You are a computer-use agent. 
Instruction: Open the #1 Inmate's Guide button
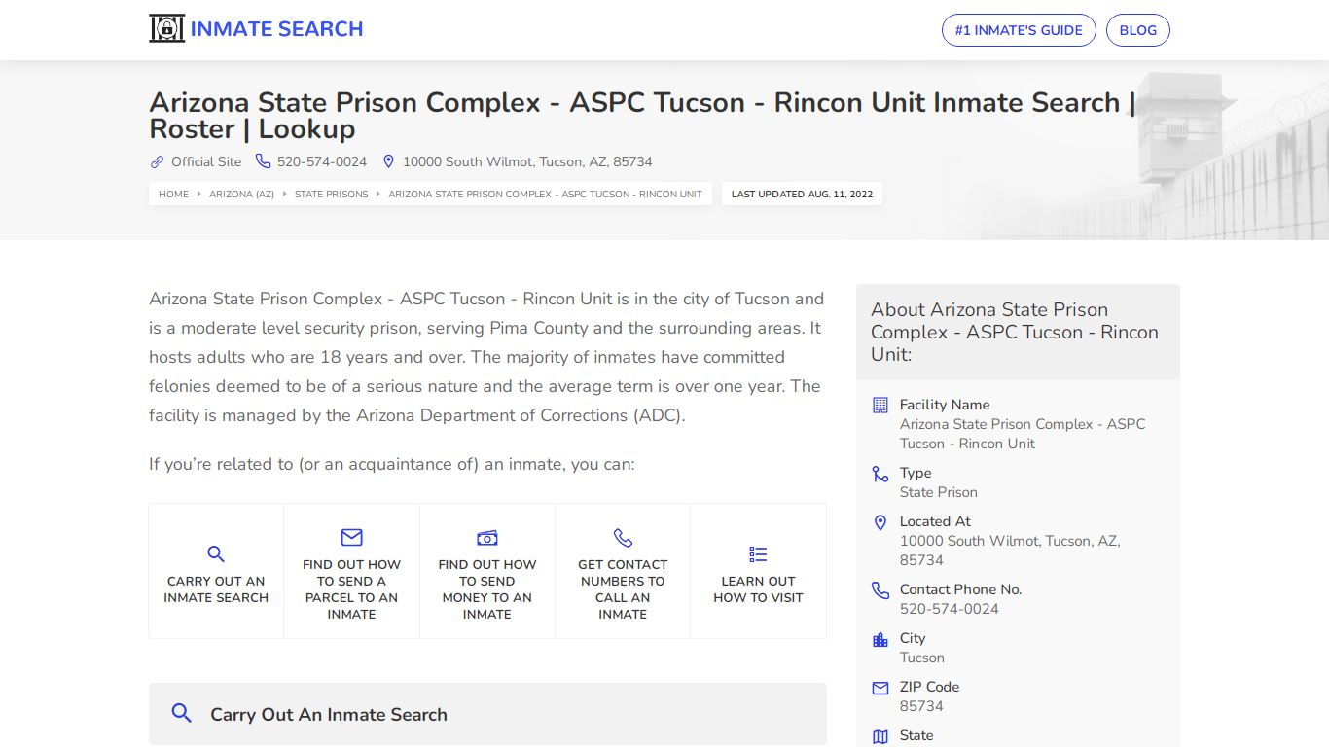1019,30
